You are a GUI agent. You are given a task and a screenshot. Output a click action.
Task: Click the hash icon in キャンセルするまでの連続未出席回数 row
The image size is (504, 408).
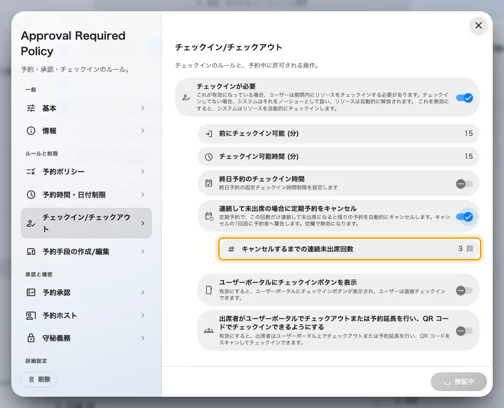point(231,249)
